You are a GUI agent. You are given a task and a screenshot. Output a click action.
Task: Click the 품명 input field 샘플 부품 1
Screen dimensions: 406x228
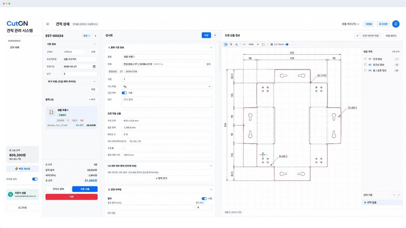pyautogui.click(x=167, y=57)
